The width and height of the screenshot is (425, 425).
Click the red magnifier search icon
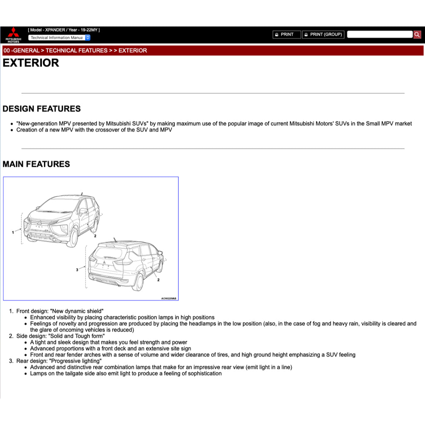point(417,35)
